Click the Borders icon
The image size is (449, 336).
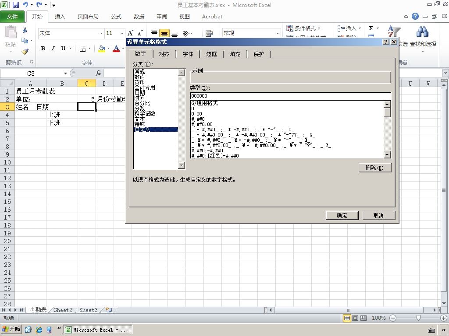pyautogui.click(x=82, y=49)
